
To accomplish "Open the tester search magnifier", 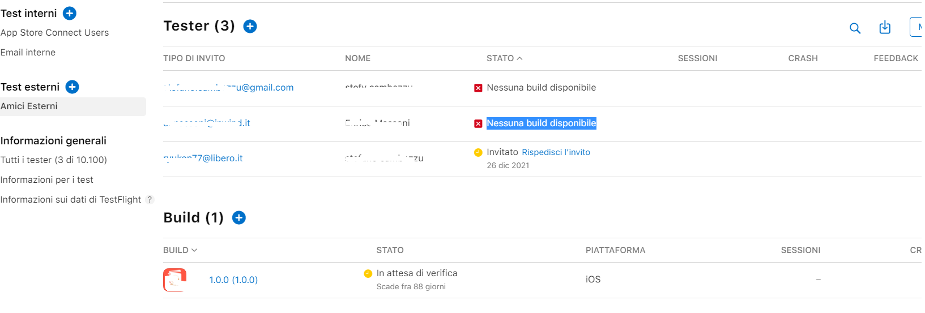I will tap(855, 28).
